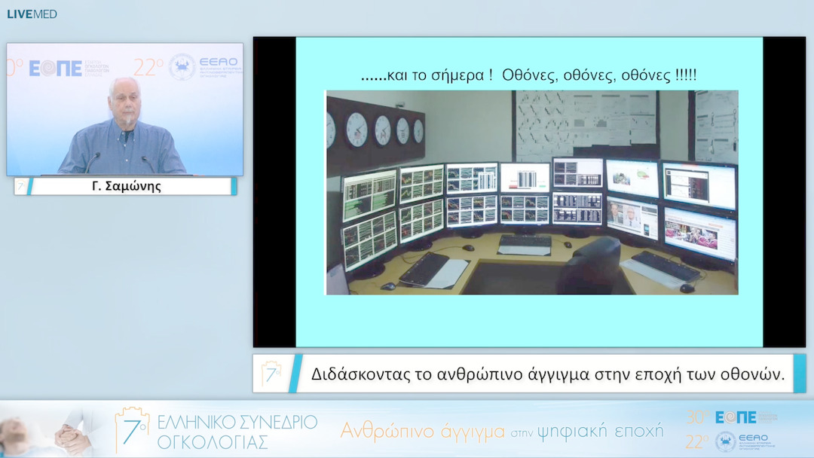Click the multi-monitor photo in the slide

pyautogui.click(x=531, y=192)
